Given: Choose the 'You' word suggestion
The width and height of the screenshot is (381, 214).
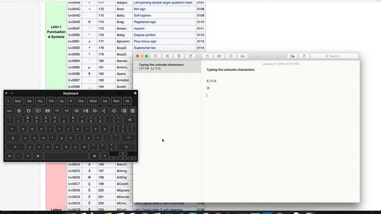Looking at the screenshot, I should click(x=40, y=101).
